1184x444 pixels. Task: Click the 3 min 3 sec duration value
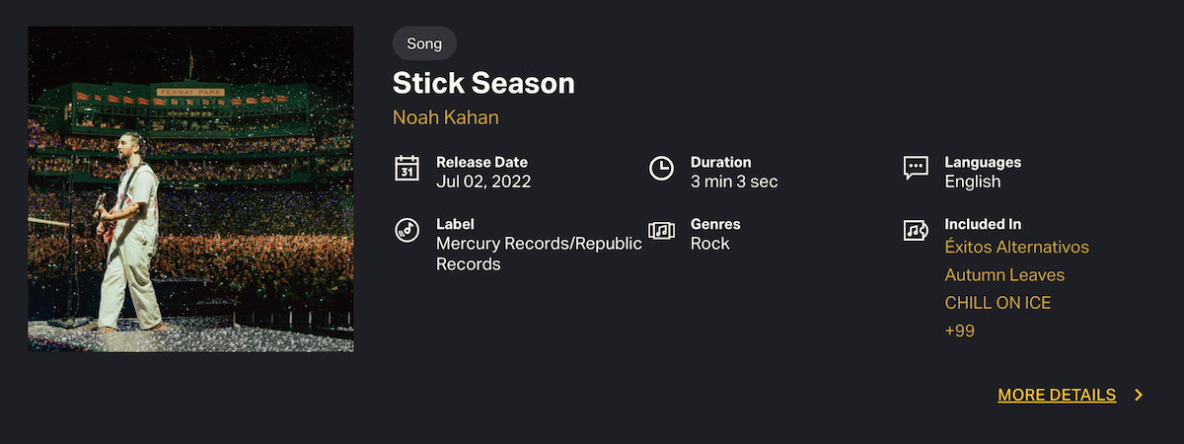point(734,182)
